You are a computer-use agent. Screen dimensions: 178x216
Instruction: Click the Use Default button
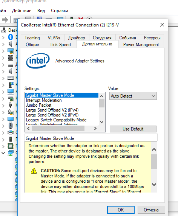pyautogui.click(x=133, y=129)
